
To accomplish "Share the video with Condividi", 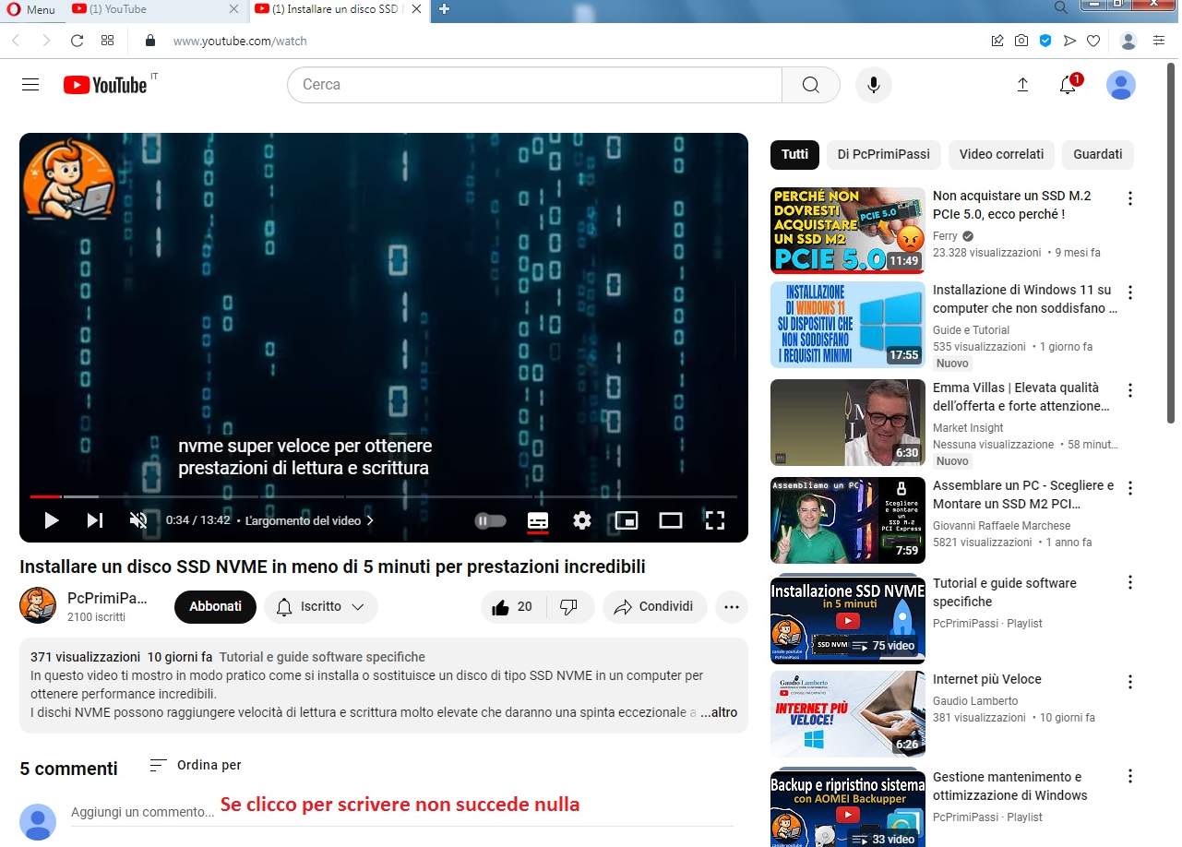I will (x=654, y=607).
